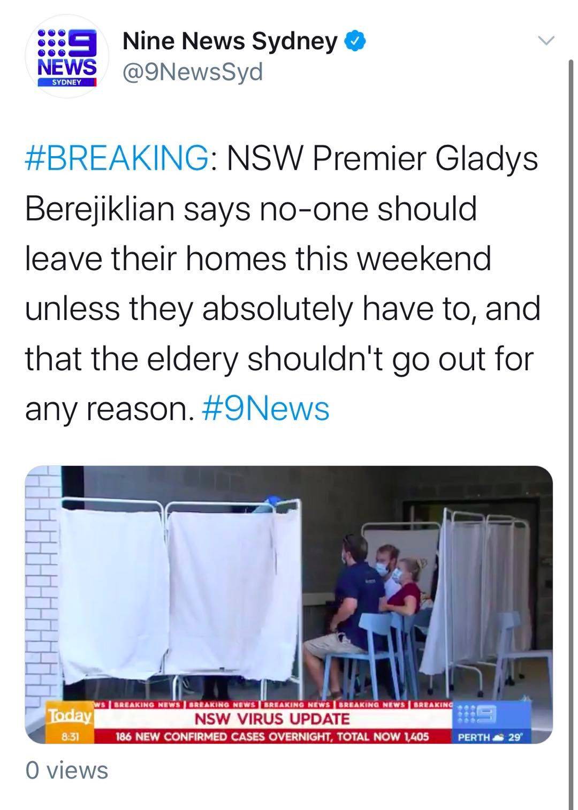Play the NSW virus update video
Viewport: 578px width, 810px height.
point(288,604)
